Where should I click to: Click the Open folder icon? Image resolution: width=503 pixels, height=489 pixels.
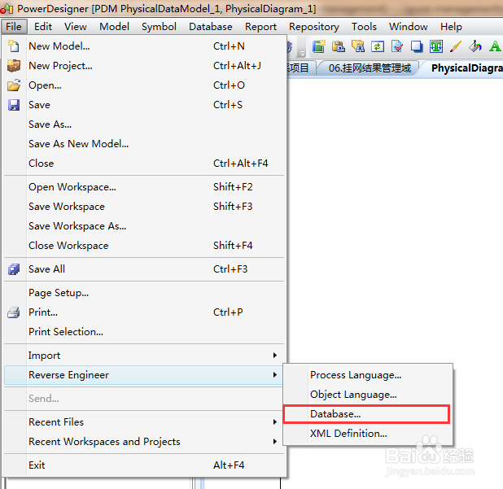click(x=14, y=85)
